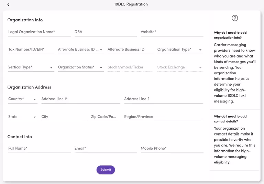Go back using the back arrow
264x184 pixels.
point(8,5)
